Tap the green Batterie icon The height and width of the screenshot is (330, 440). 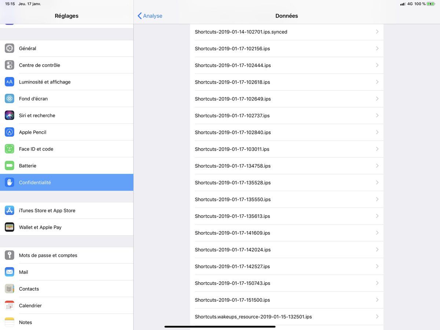click(x=10, y=166)
